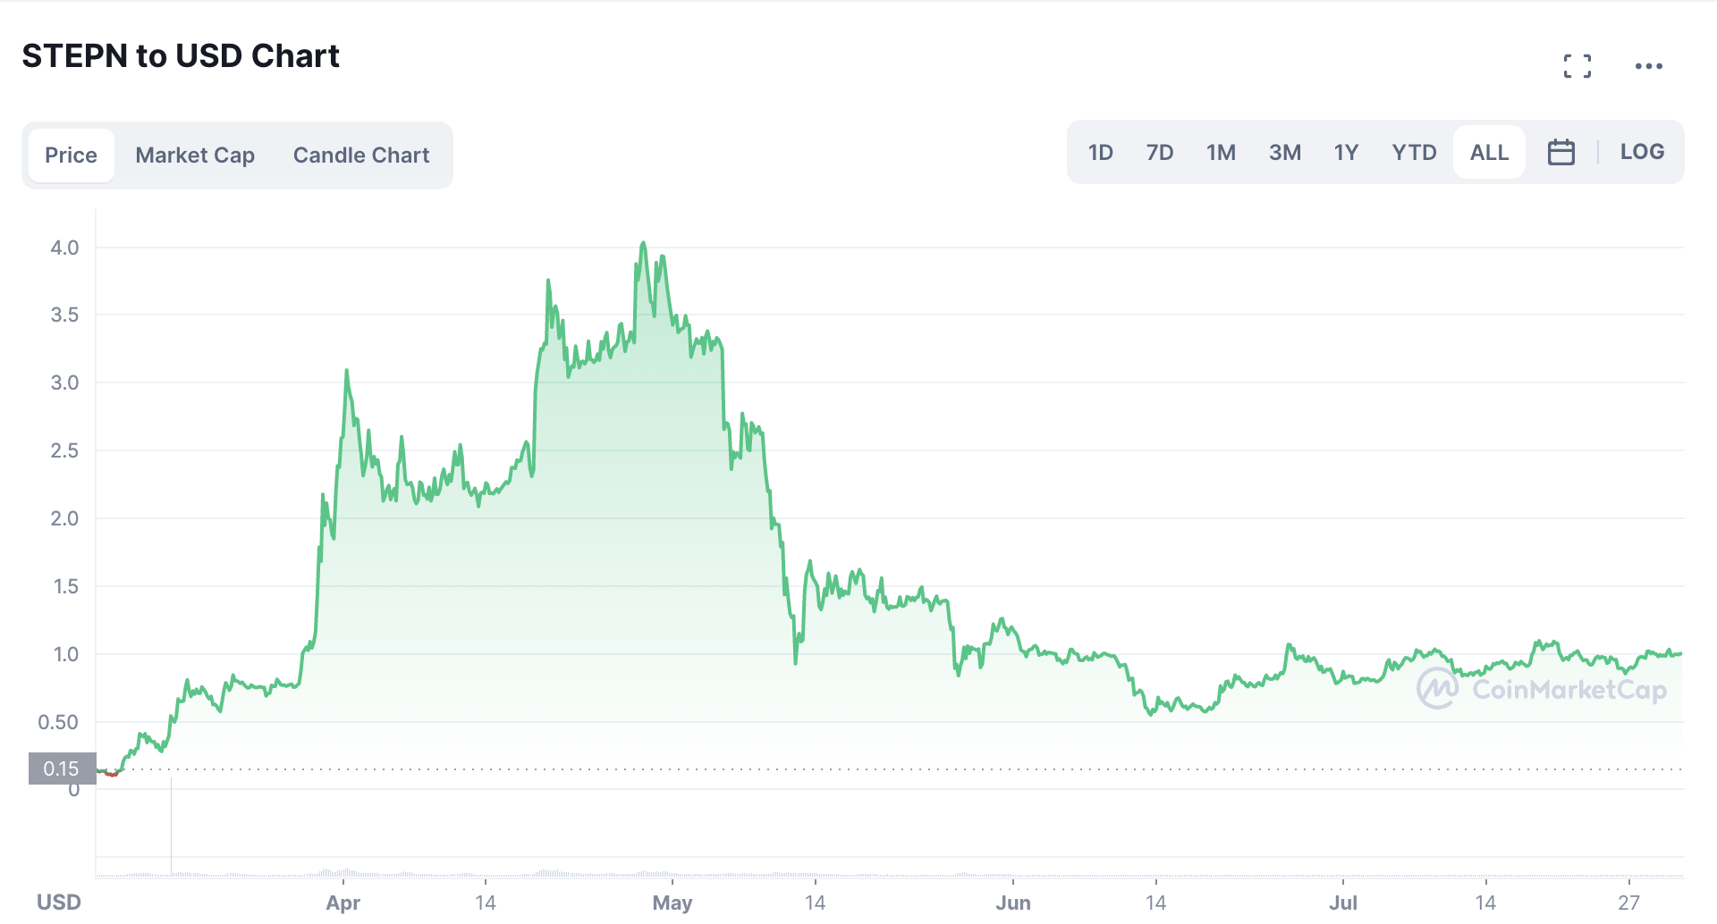Click the May label on the time axis

click(x=672, y=903)
